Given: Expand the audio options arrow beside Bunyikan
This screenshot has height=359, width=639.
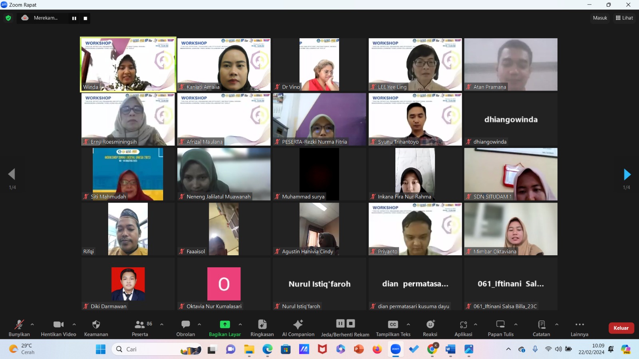Looking at the screenshot, I should (32, 324).
